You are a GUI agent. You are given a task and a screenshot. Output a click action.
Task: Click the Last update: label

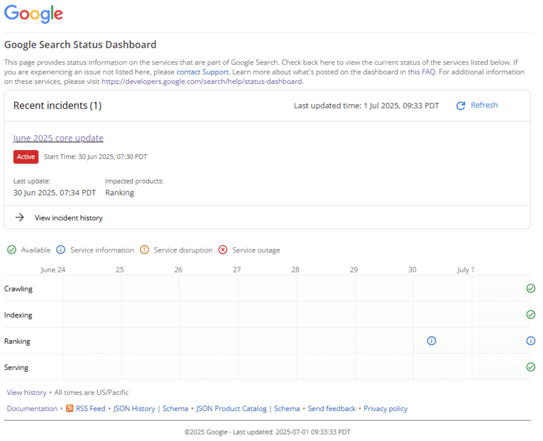pyautogui.click(x=32, y=181)
